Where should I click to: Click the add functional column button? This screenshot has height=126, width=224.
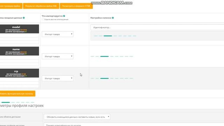[x=17, y=94]
